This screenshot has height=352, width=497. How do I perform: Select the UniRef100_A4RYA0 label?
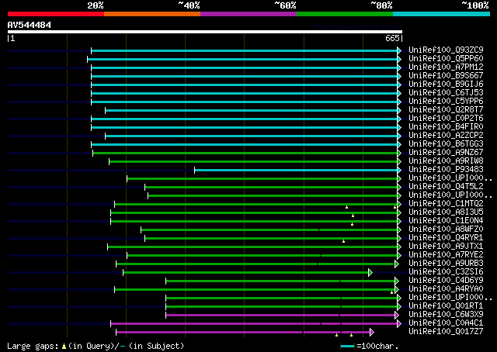tap(446, 289)
